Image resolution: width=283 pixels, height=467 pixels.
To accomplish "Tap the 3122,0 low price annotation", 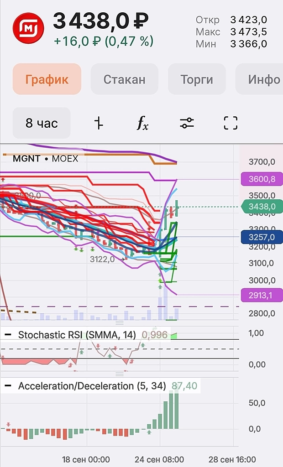I will (x=102, y=259).
